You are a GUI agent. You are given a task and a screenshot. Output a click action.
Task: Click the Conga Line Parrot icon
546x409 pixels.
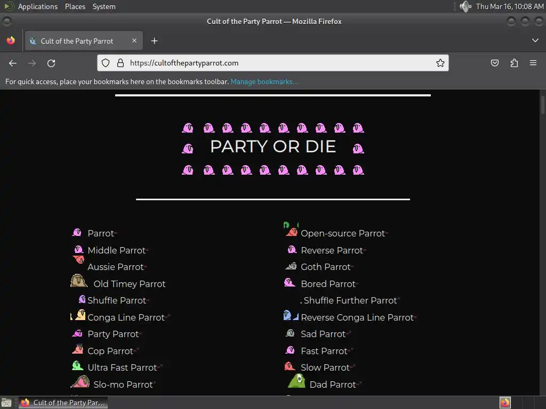[78, 315]
